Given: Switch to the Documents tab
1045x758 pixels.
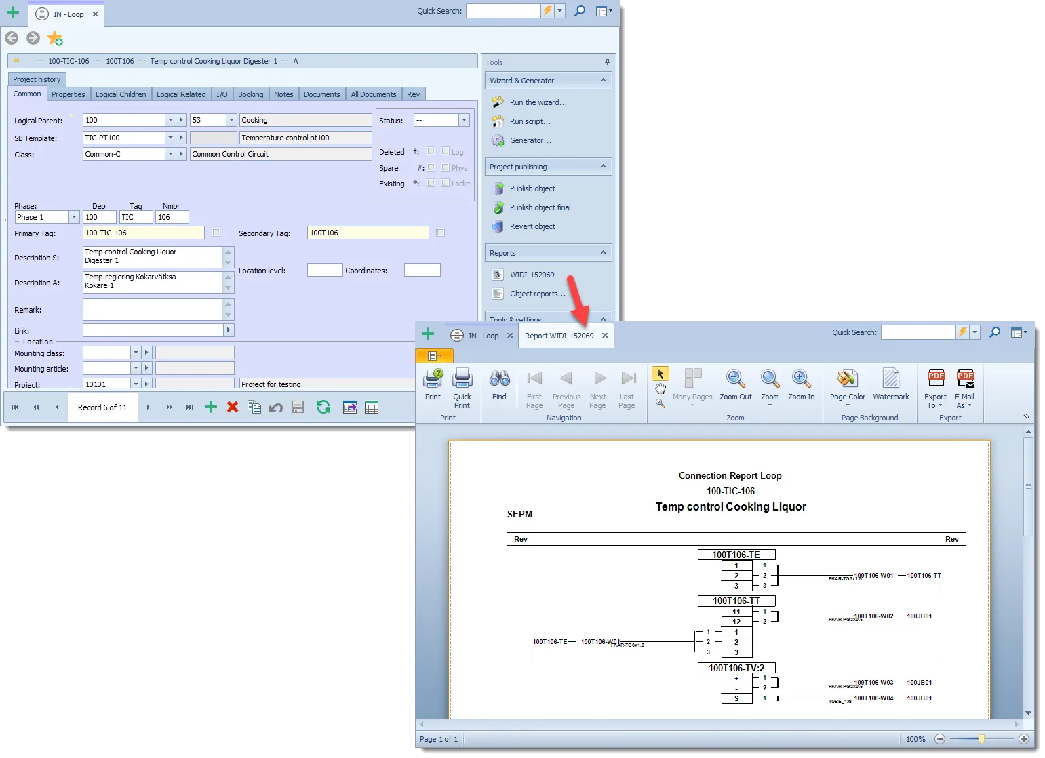Looking at the screenshot, I should pyautogui.click(x=322, y=94).
